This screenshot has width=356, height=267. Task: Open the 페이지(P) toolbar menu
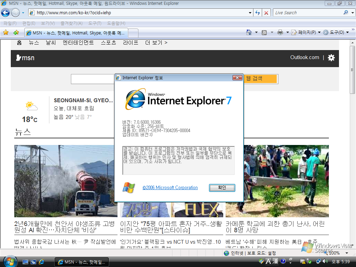click(x=306, y=32)
